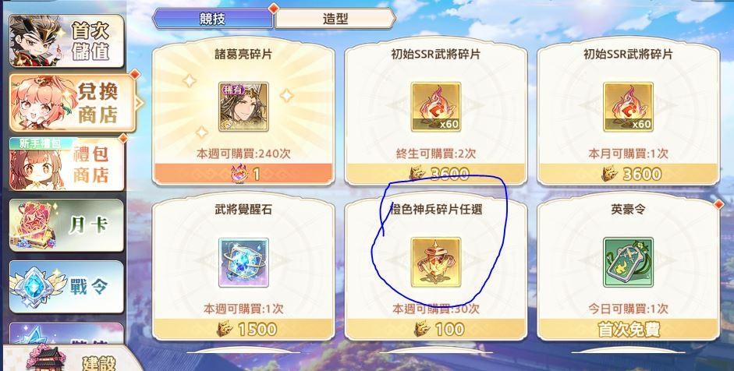The image size is (734, 371).
Task: Buy 本月可購買 SSR shards for 3600
Action: click(628, 174)
